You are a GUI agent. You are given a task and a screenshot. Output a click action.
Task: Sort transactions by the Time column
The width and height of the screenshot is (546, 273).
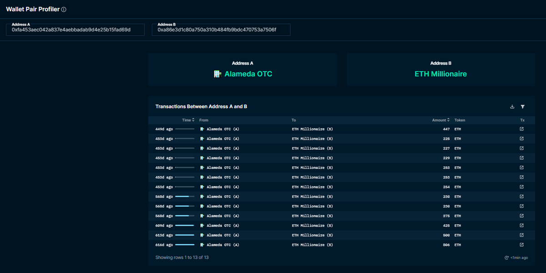[x=188, y=120]
